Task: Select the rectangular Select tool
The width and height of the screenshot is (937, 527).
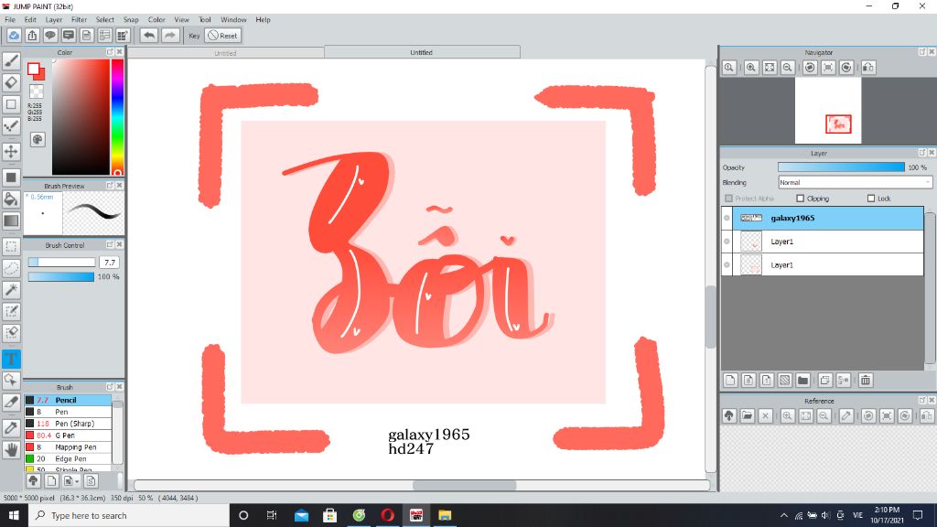Action: pos(11,246)
